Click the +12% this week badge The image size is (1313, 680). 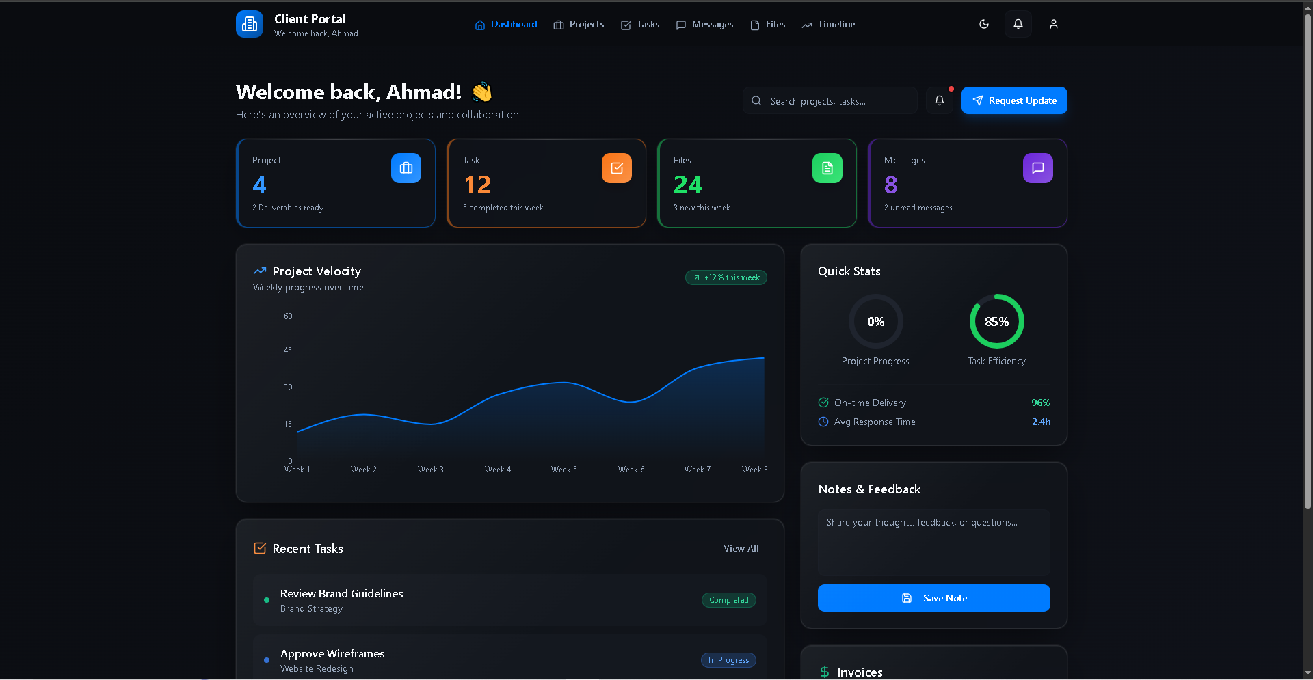(726, 277)
